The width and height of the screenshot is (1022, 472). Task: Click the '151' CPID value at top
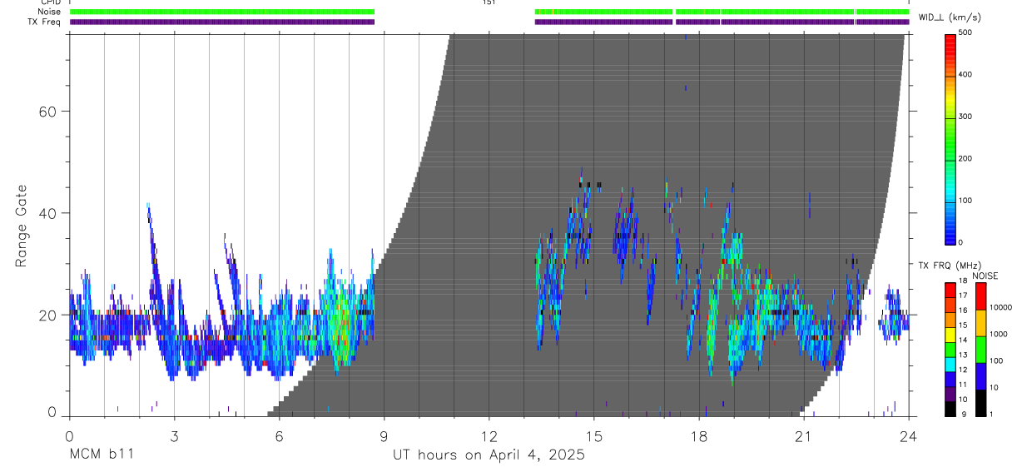click(x=489, y=2)
